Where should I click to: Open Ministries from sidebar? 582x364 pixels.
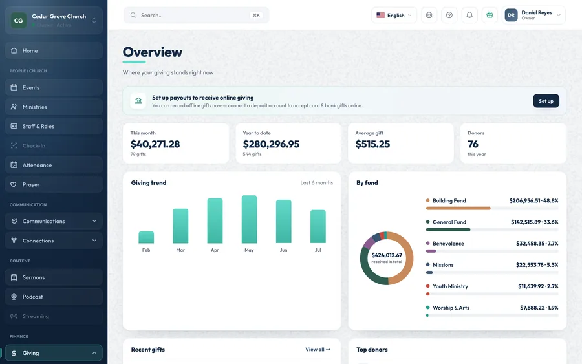coord(54,107)
